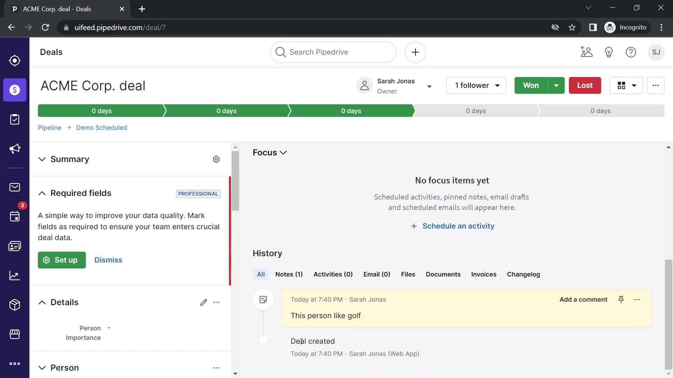The width and height of the screenshot is (673, 378).
Task: Open Contacts card icon in sidebar
Action: [x=14, y=246]
